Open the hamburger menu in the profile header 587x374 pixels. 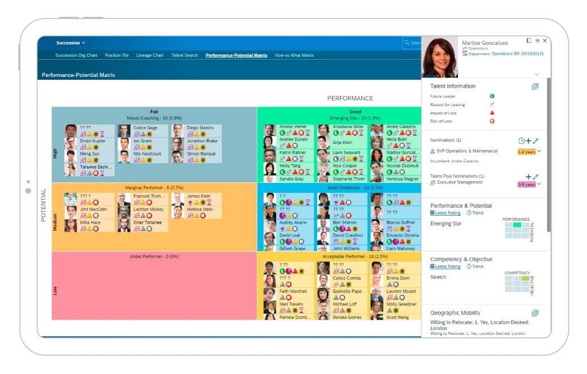(538, 41)
